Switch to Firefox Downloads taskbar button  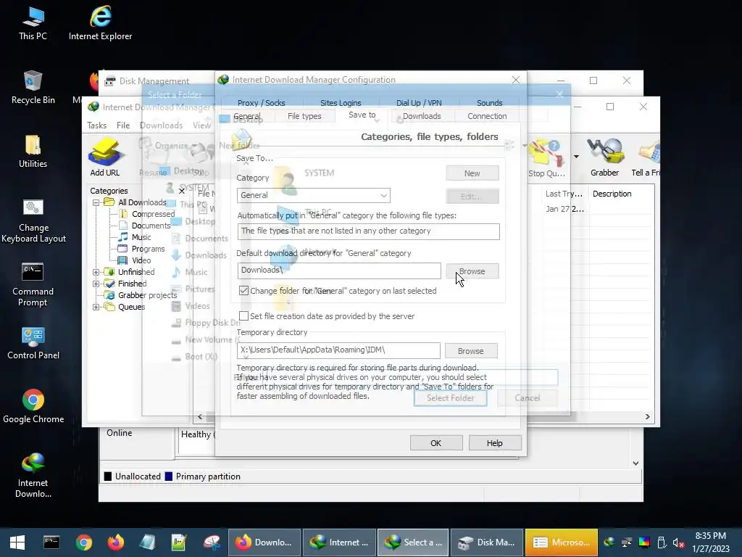[264, 542]
